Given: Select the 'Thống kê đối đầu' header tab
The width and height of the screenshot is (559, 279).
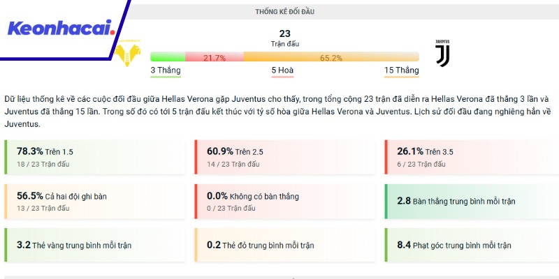Looking at the screenshot, I should click(x=284, y=11).
